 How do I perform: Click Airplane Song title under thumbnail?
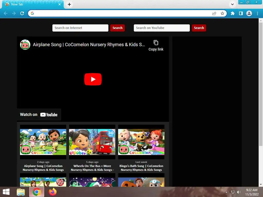tap(43, 168)
